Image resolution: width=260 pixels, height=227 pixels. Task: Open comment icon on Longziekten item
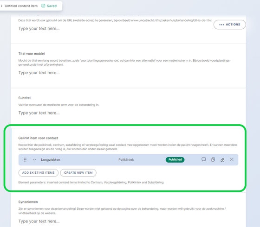pyautogui.click(x=204, y=159)
